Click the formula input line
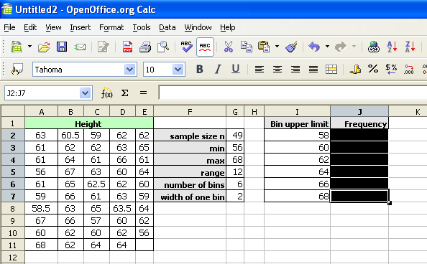 click(x=293, y=93)
